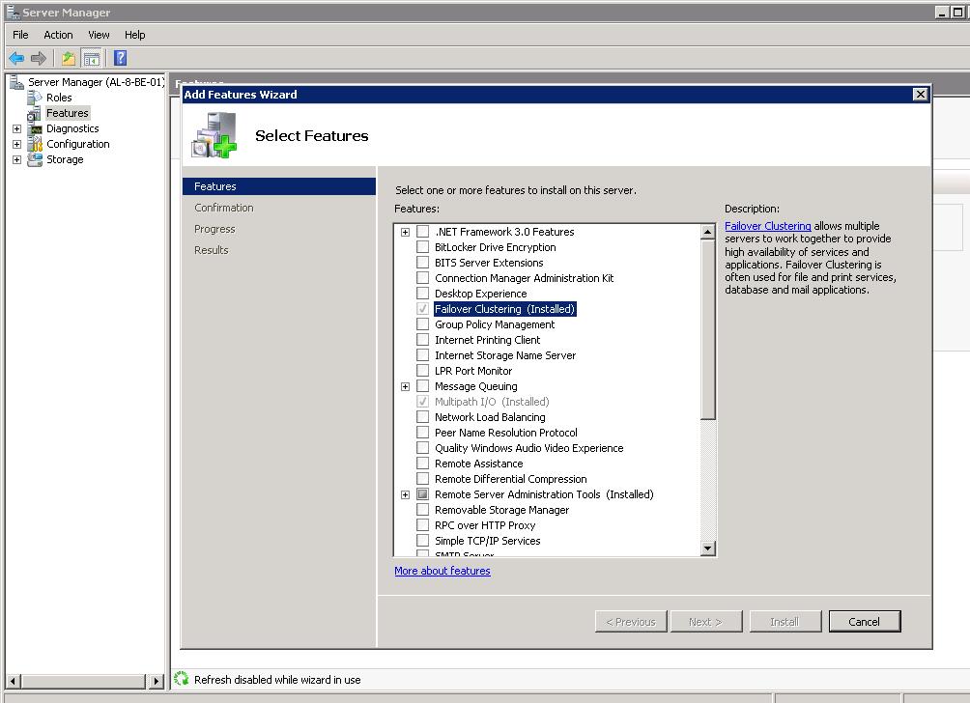Screen dimensions: 970x703
Task: Check the BitLocker Drive Encryption checkbox
Action: pyautogui.click(x=422, y=247)
